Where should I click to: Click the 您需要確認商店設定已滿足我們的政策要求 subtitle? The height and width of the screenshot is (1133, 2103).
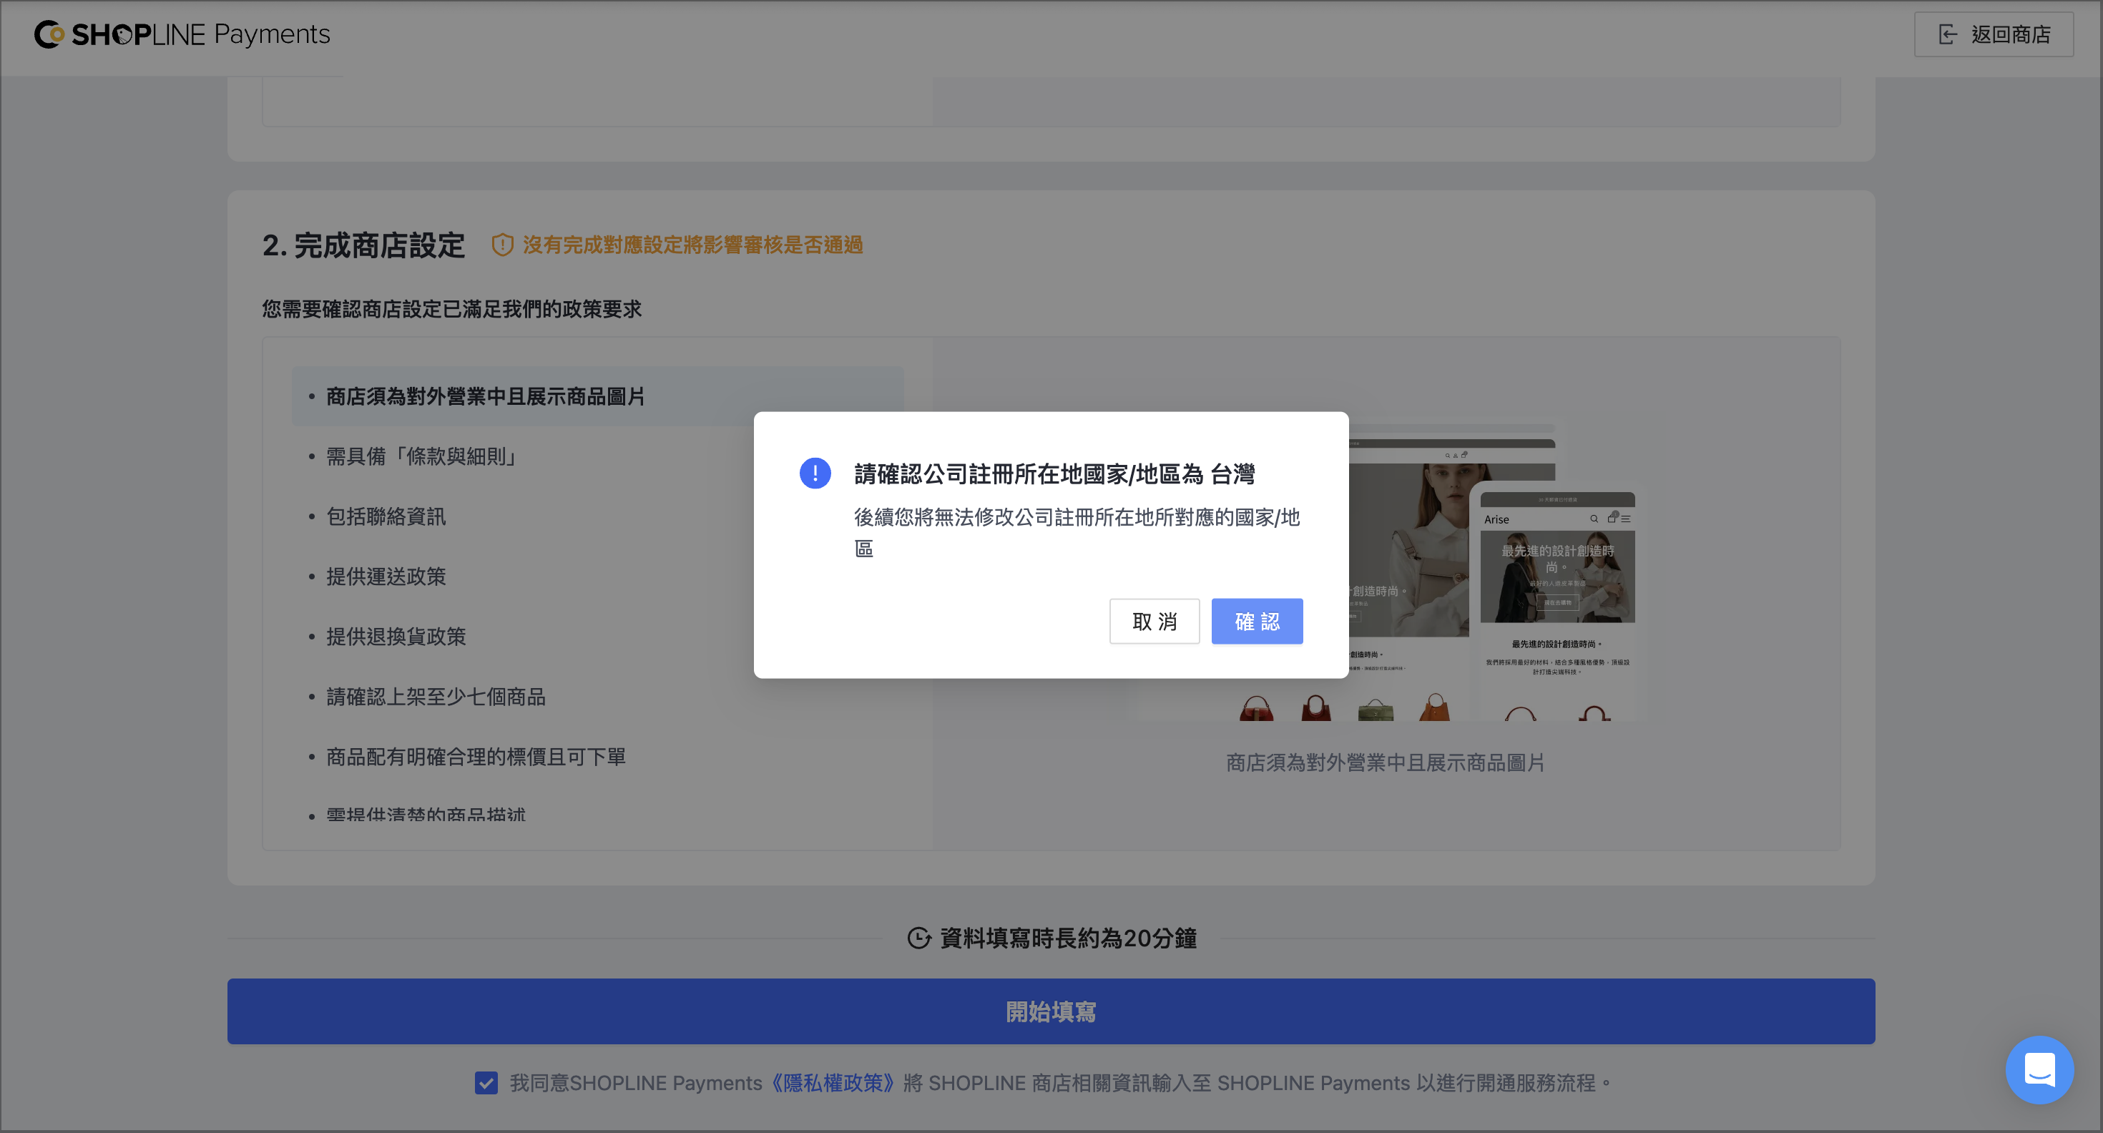click(451, 308)
